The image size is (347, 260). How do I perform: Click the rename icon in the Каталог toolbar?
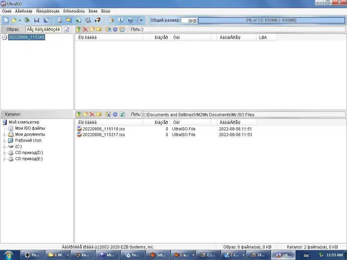99,114
